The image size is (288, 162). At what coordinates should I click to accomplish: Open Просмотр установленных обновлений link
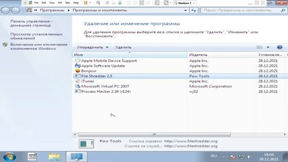click(x=36, y=36)
